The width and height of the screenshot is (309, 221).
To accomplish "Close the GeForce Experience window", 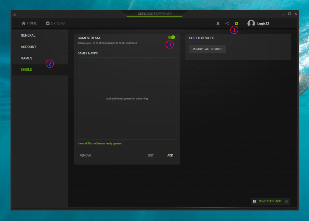I will pos(296,14).
